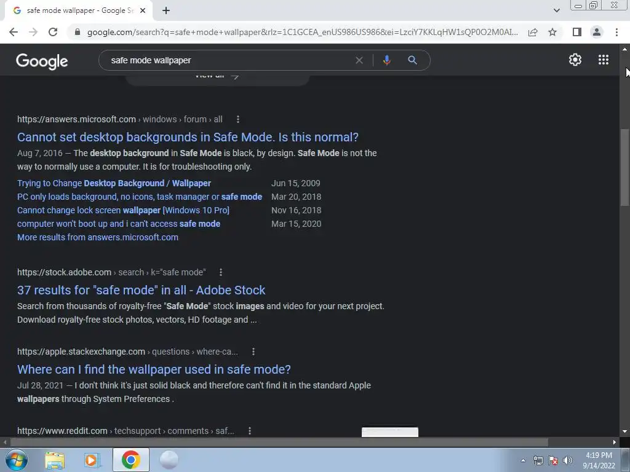Click the apple.stackexchange.com URL breadcrumb
Viewport: 630px width, 472px height.
127,352
